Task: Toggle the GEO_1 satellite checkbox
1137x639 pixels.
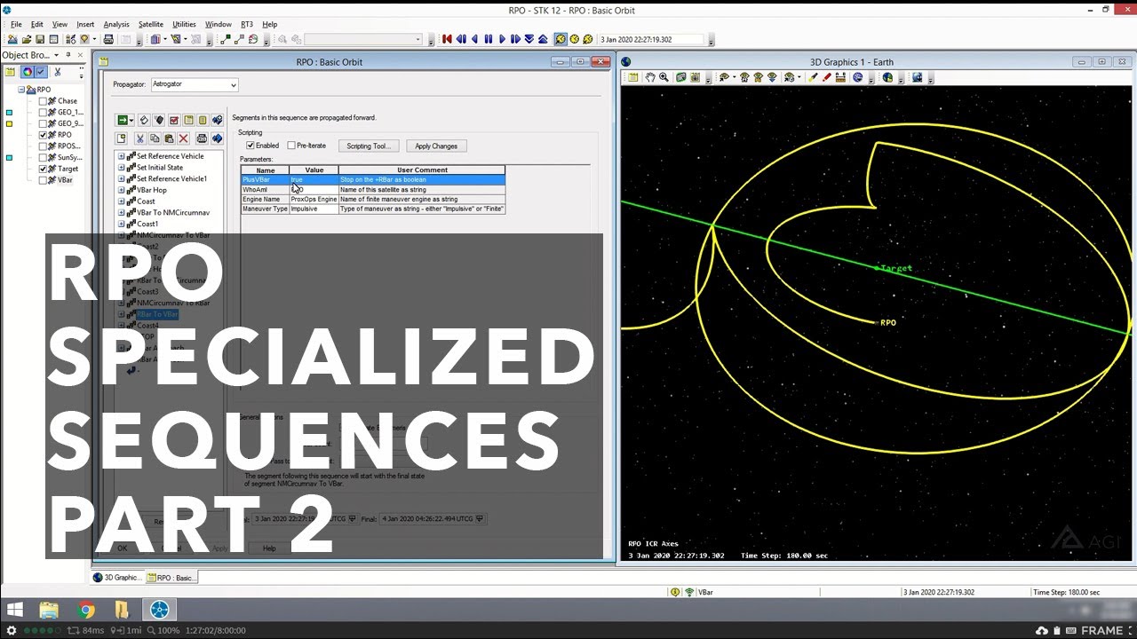Action: (x=43, y=113)
